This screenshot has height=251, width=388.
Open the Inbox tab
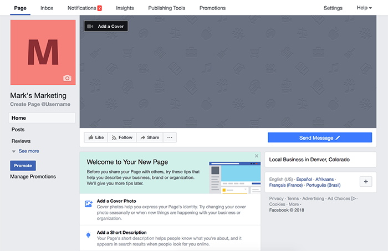point(47,8)
